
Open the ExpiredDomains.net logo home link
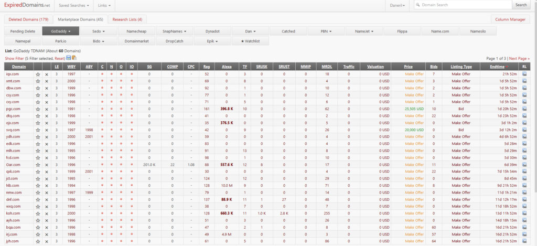27,5
